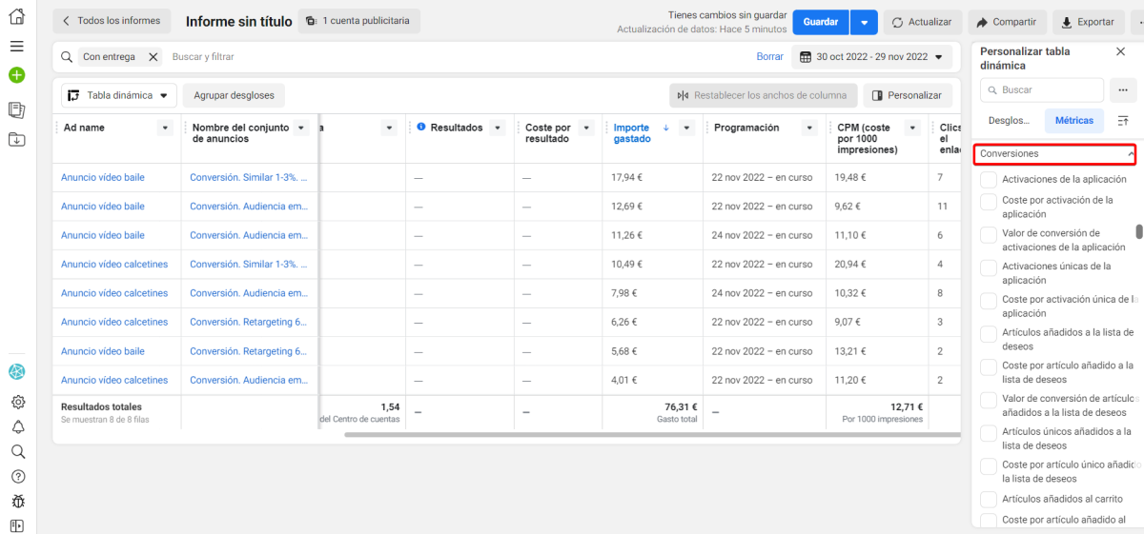Switch to the Desgloses tab
Viewport: 1144px width, 534px height.
tap(1010, 121)
